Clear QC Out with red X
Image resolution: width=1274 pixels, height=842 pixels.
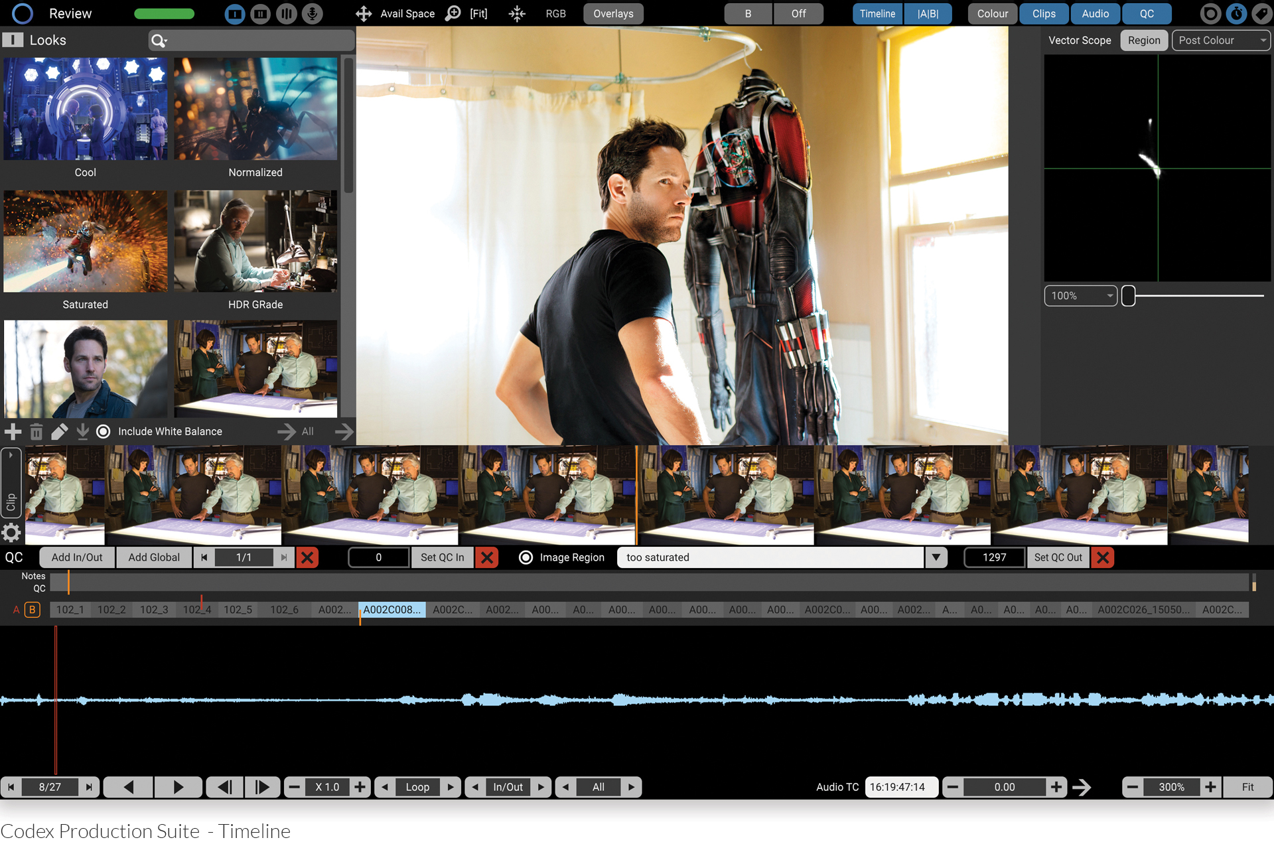click(x=1103, y=557)
